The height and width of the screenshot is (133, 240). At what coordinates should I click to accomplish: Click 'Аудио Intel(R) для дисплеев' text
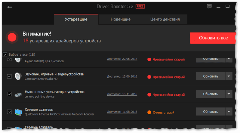click(x=44, y=61)
